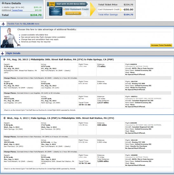Open the Taxes/Fees link

[17, 10]
